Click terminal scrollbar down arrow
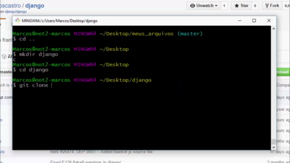 (x=274, y=147)
